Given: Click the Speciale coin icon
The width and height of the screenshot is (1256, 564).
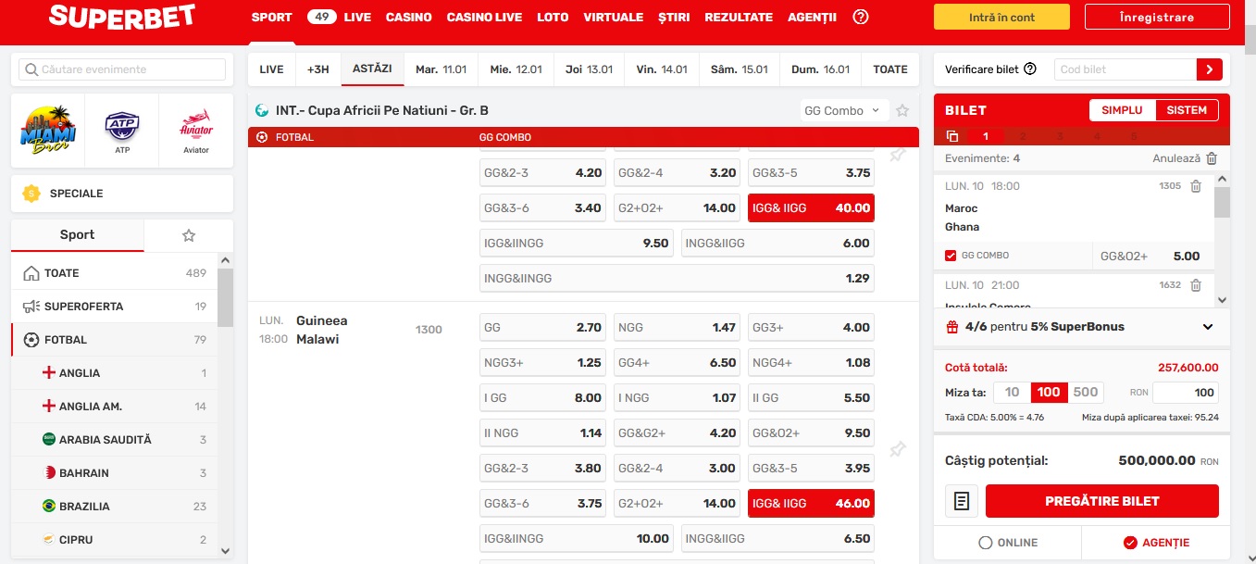Looking at the screenshot, I should 32,194.
